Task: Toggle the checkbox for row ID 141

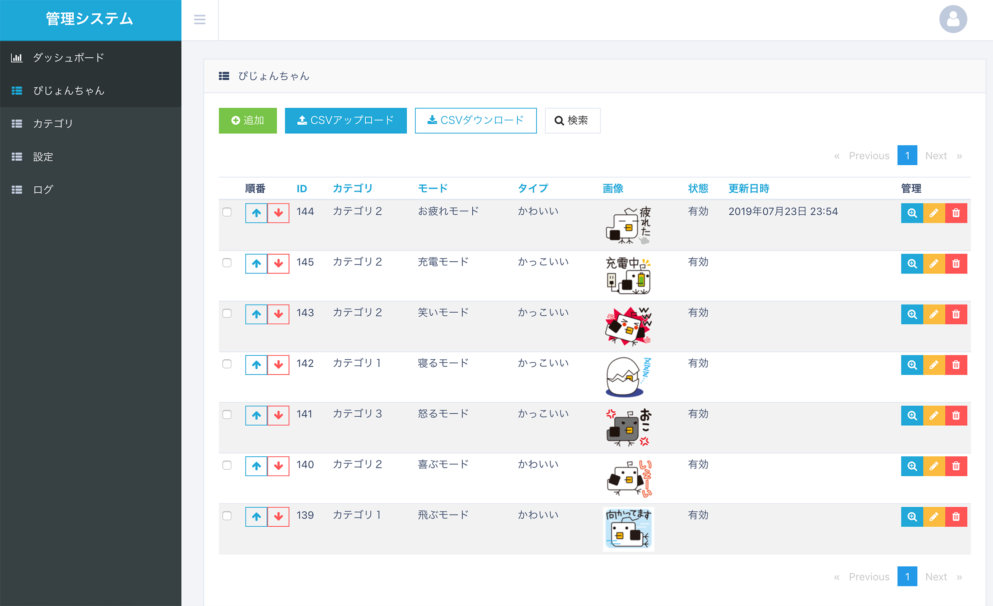Action: point(227,414)
